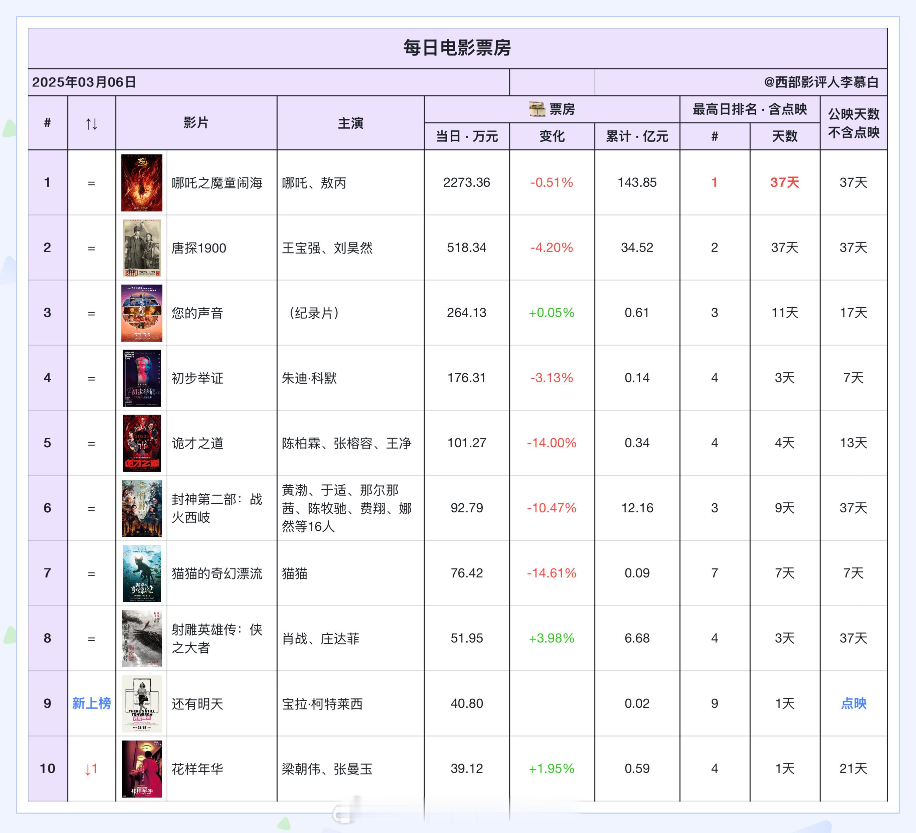The height and width of the screenshot is (833, 916).
Task: Select the film title 射雕英雄传：侠之大者
Action: (217, 639)
